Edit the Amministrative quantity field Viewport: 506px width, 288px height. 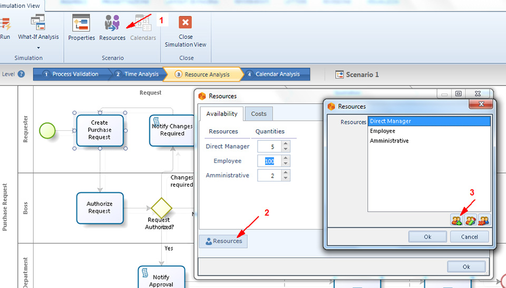click(x=269, y=176)
